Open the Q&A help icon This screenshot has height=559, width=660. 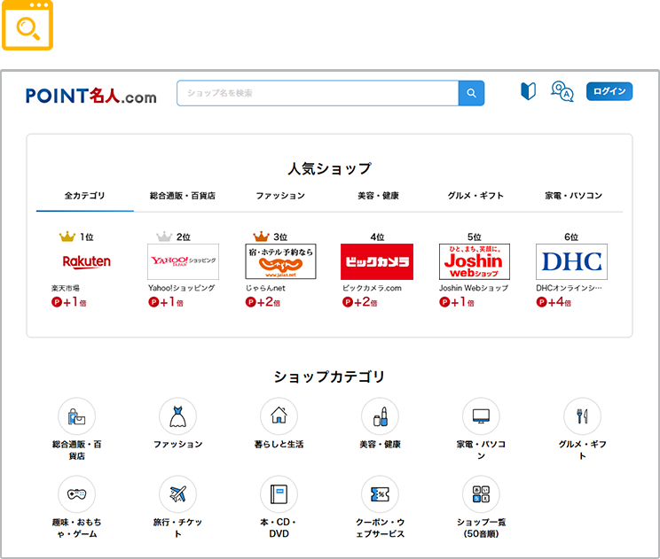click(x=562, y=91)
